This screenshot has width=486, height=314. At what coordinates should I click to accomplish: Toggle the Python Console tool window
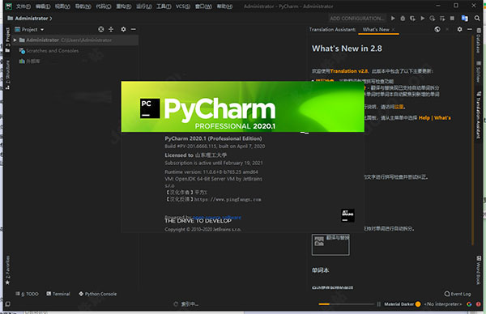point(98,294)
